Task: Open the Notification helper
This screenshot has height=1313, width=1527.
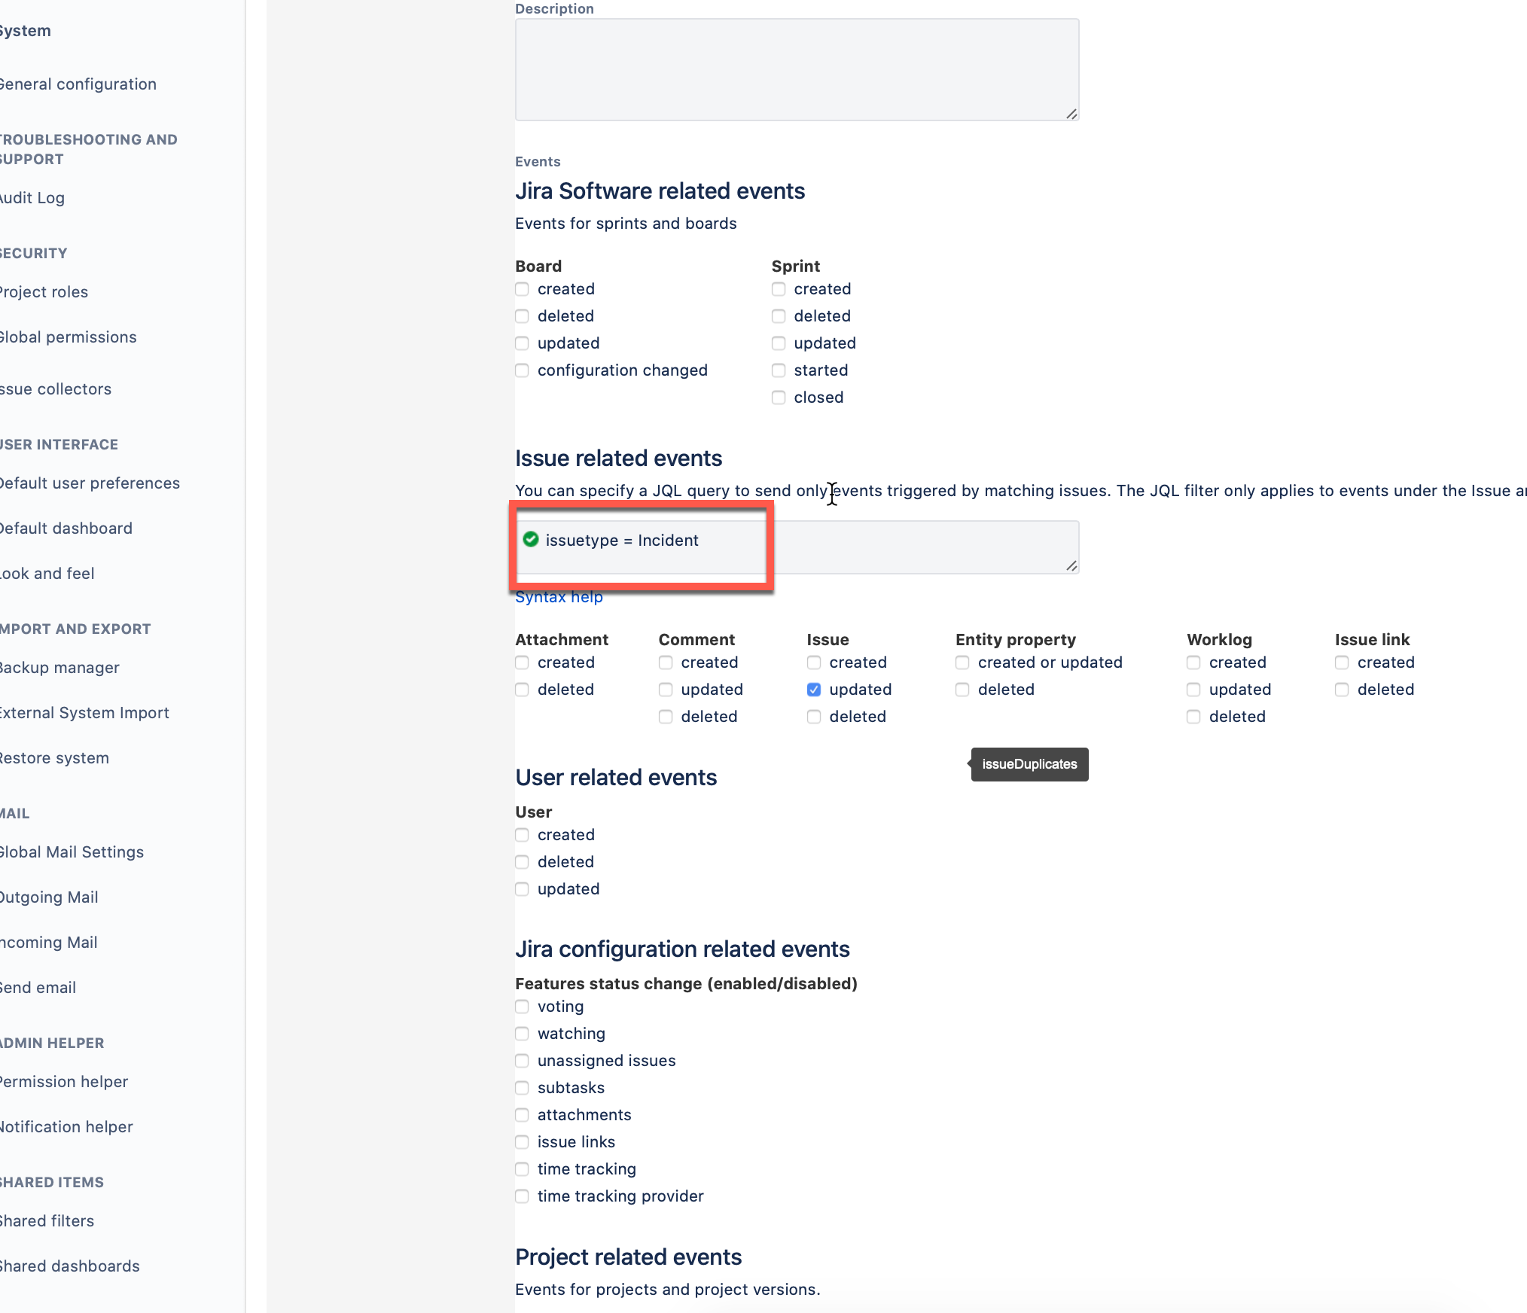Action: [67, 1126]
